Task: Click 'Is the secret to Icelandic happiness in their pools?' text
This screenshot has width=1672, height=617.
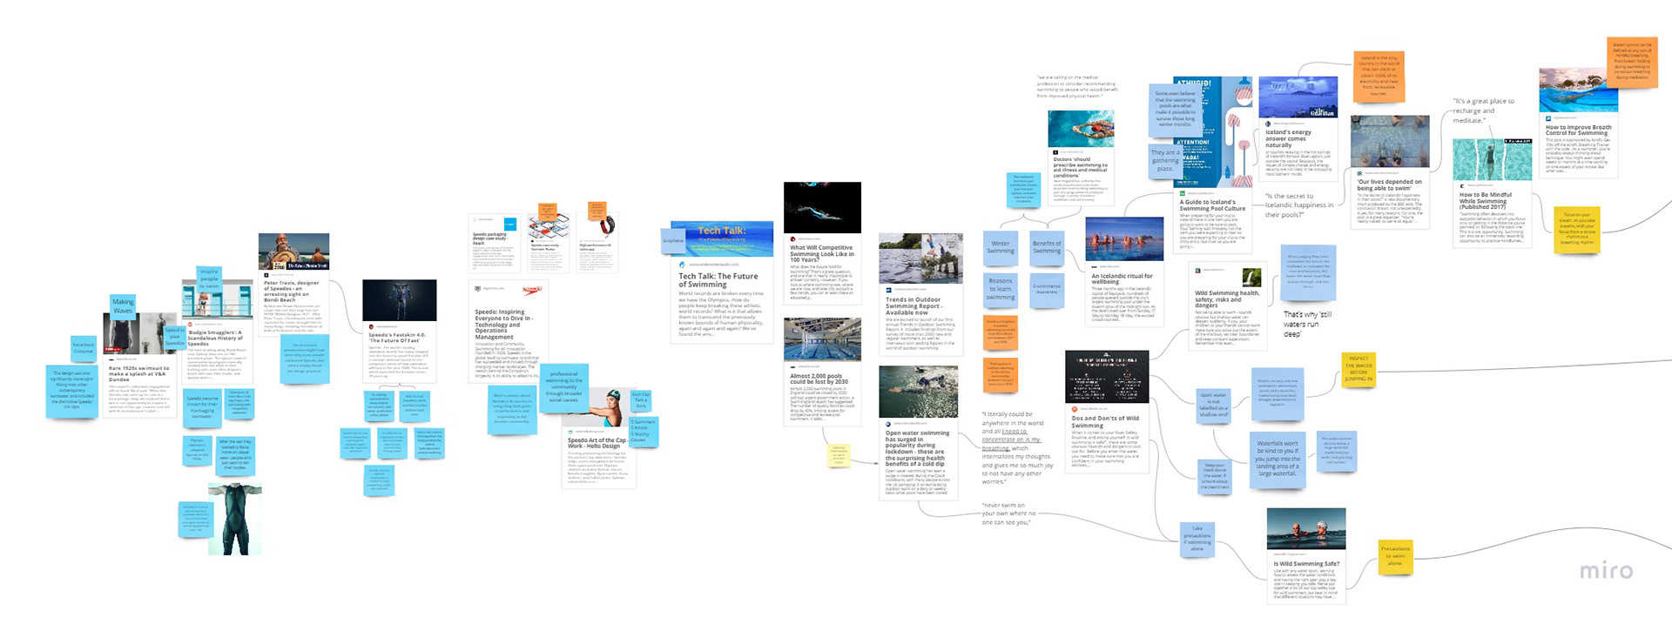Action: [x=1298, y=205]
